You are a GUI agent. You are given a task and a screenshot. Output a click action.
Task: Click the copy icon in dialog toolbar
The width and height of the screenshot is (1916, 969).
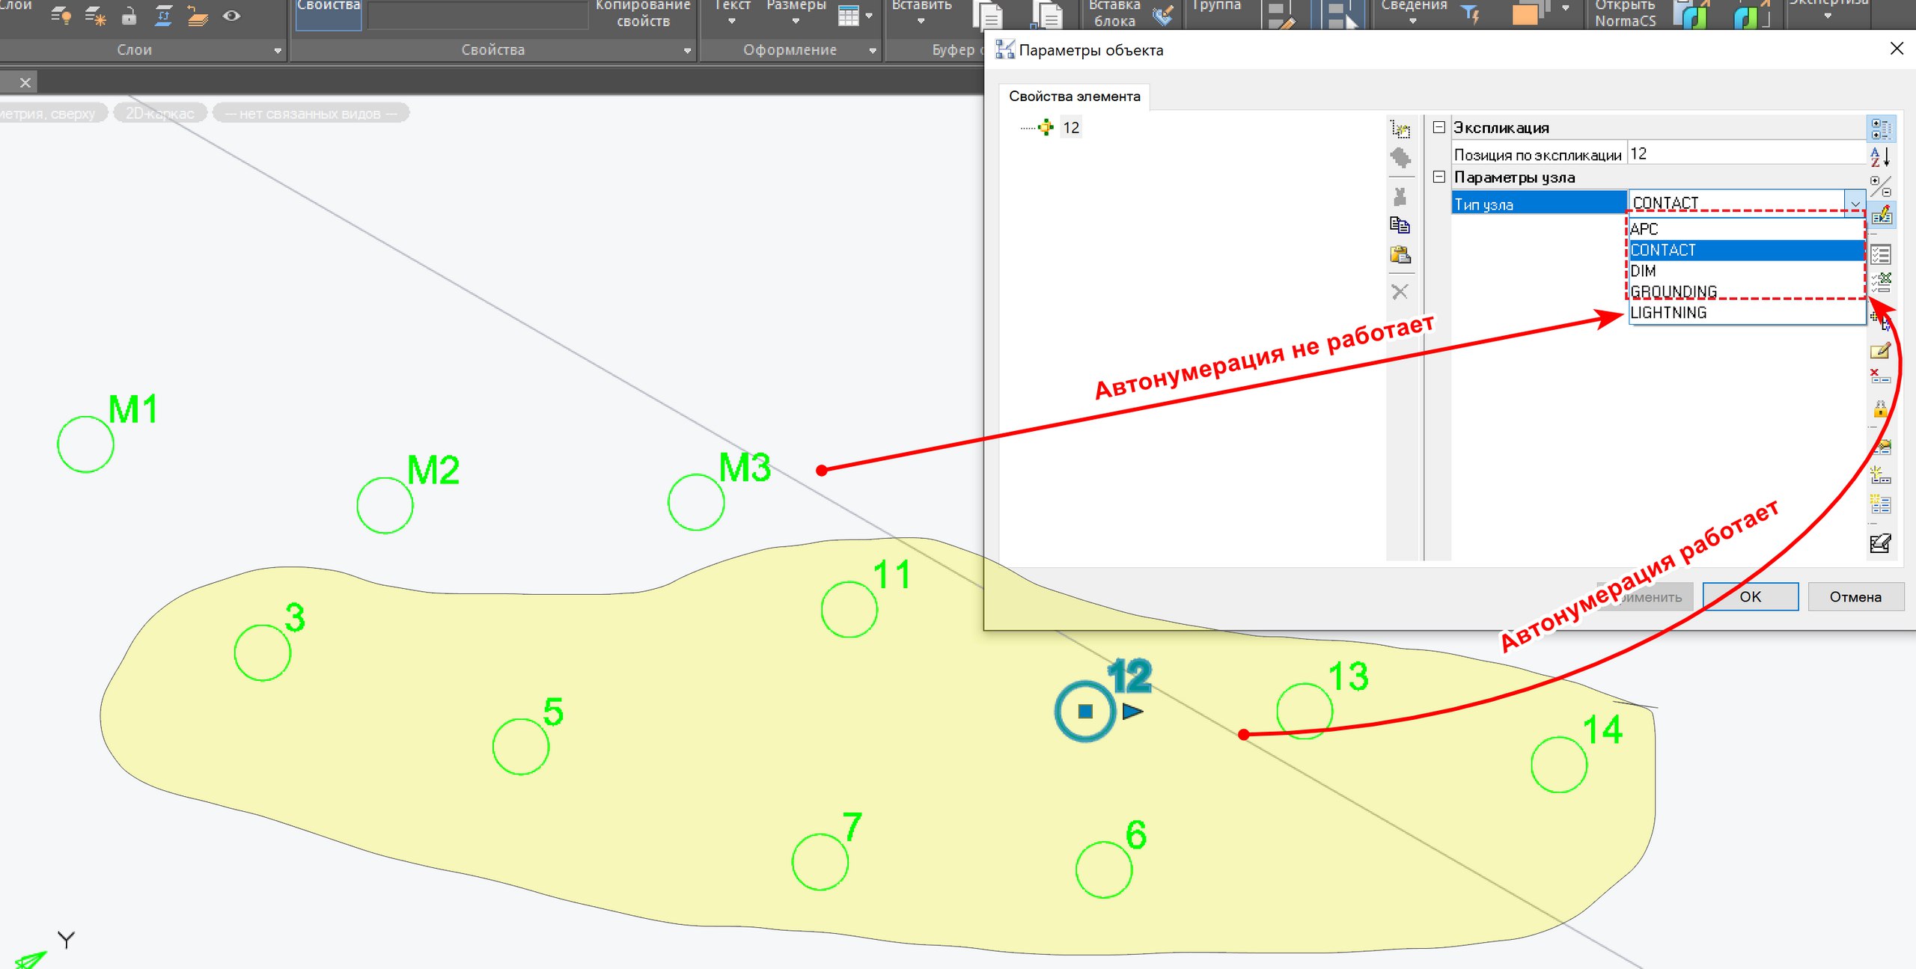click(x=1400, y=225)
